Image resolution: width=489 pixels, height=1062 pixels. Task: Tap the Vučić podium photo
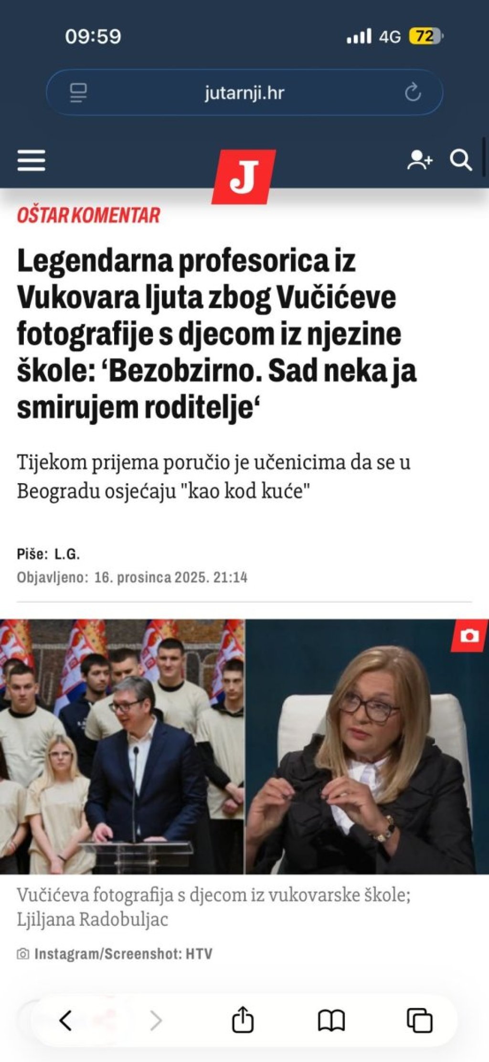pos(122,747)
